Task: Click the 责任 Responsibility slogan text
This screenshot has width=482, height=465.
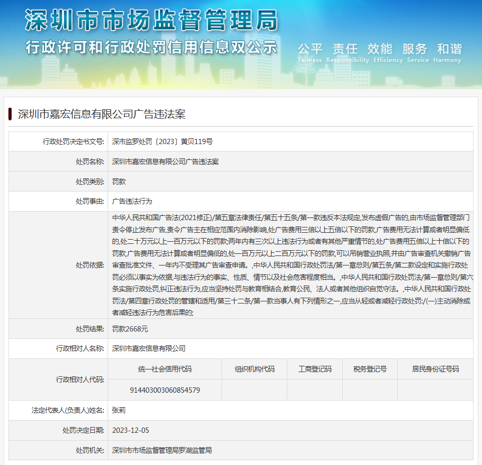Action: [x=345, y=53]
